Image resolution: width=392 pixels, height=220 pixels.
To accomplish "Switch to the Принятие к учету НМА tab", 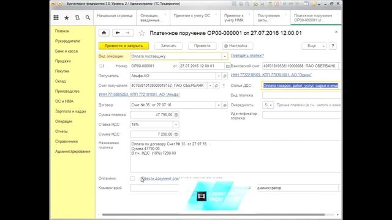I will point(237,18).
